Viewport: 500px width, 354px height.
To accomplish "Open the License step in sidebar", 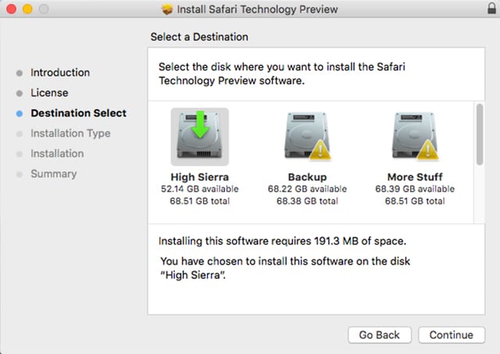I will 49,93.
